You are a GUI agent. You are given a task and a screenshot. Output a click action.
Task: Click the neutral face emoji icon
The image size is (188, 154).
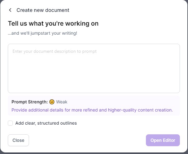coord(52,102)
